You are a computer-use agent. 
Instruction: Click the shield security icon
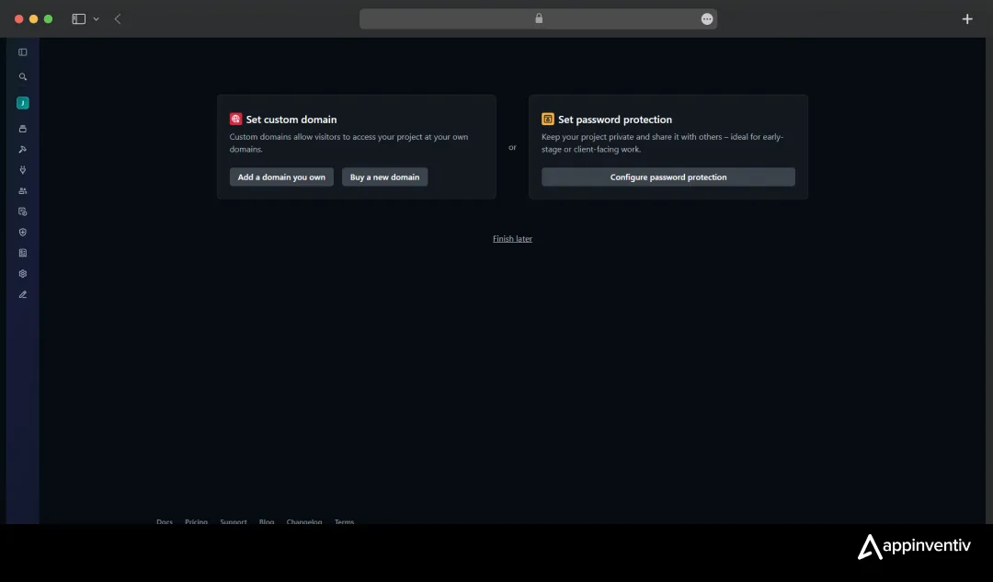(x=22, y=232)
